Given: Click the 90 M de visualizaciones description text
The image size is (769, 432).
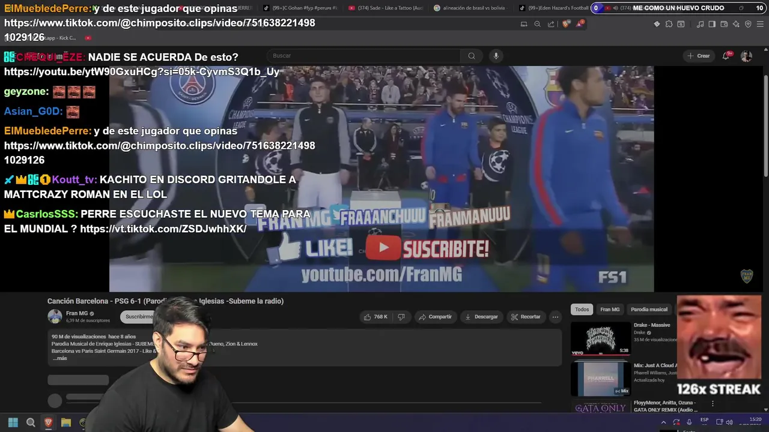Looking at the screenshot, I should (x=79, y=337).
